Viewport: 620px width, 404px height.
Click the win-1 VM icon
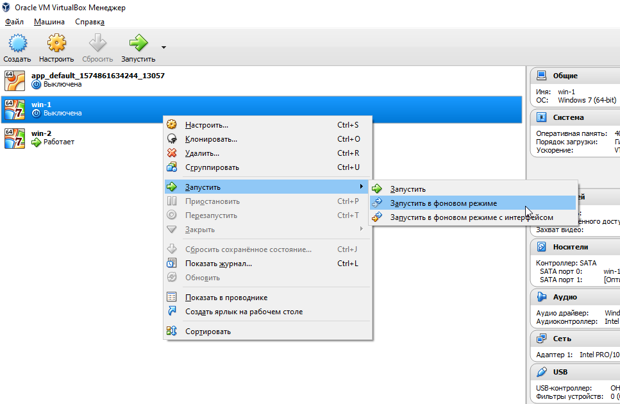pyautogui.click(x=15, y=109)
